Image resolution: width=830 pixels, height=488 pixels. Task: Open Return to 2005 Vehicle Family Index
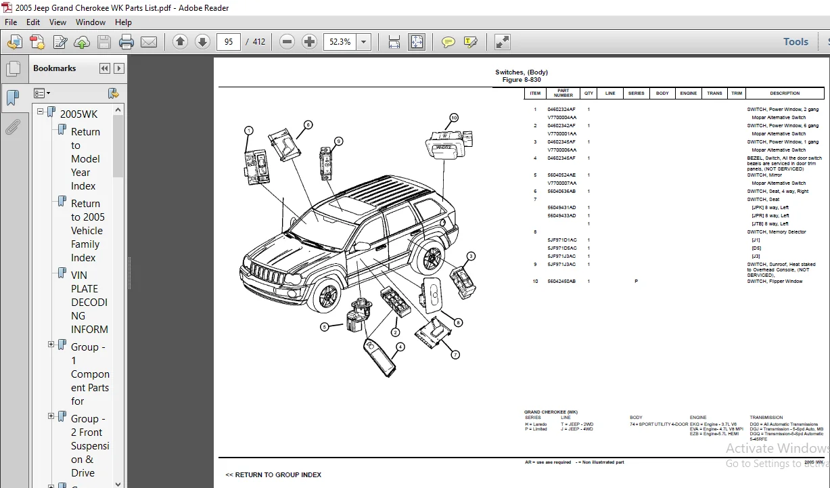click(x=87, y=231)
